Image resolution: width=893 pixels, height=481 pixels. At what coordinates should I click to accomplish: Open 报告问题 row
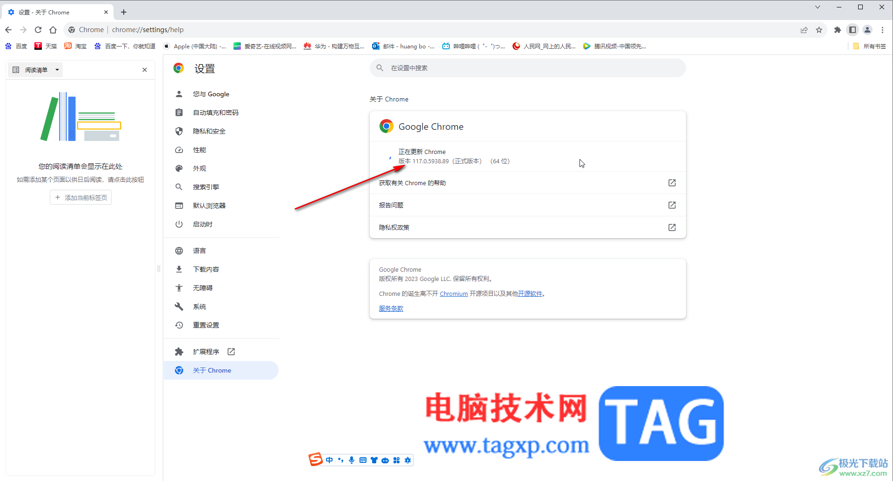tap(527, 205)
